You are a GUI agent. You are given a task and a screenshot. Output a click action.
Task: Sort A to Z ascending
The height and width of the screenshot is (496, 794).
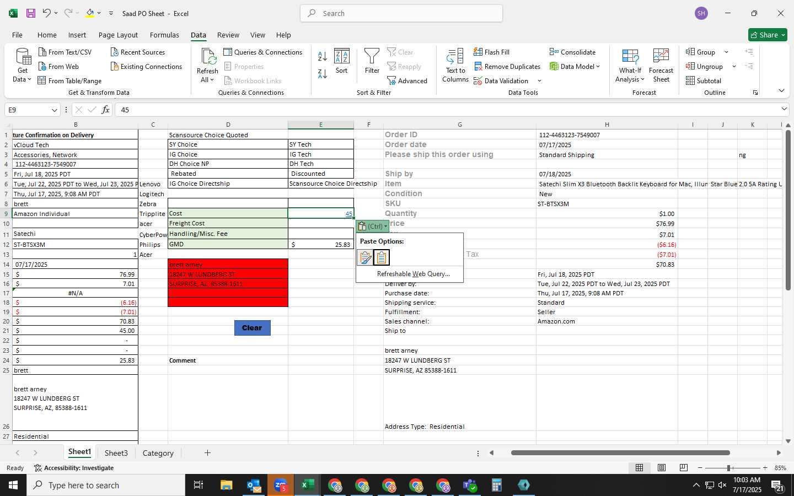point(323,56)
